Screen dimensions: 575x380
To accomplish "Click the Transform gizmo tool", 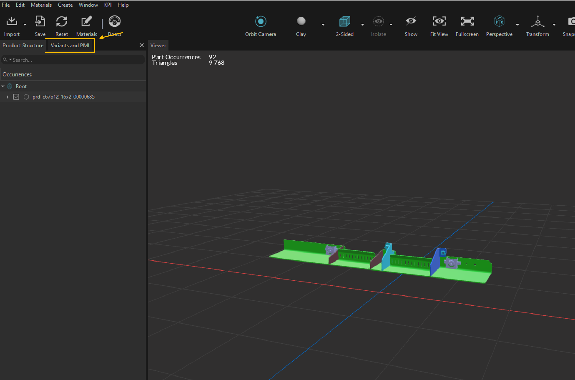I will [x=537, y=21].
